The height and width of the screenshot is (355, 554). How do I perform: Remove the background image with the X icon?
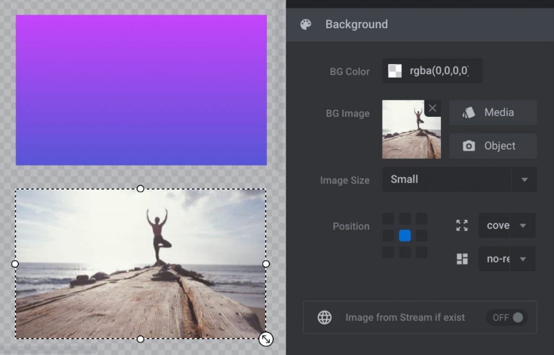coord(432,108)
